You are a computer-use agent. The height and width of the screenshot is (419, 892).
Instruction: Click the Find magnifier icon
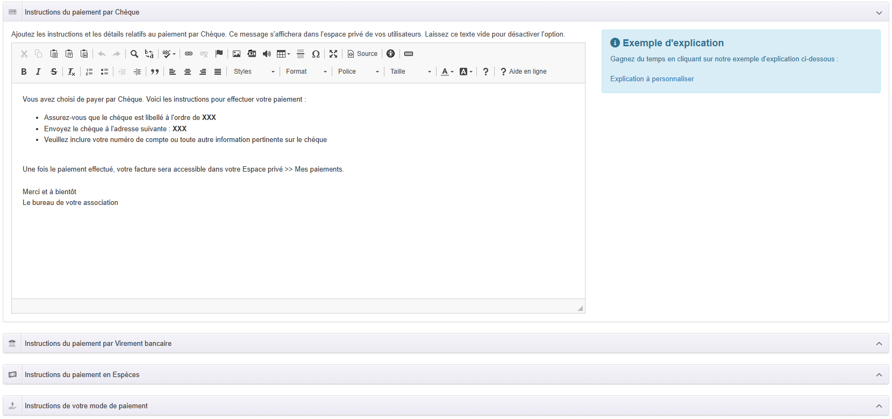coord(134,54)
